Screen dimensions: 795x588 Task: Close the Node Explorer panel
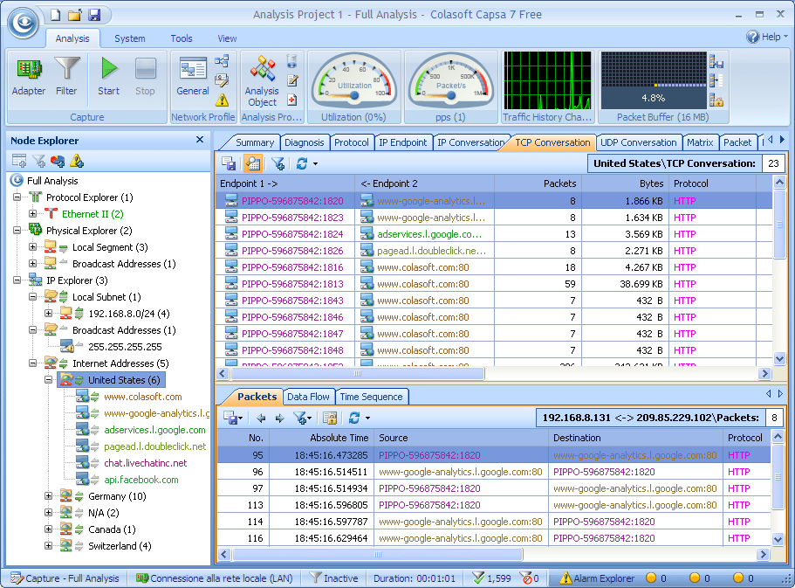(200, 140)
